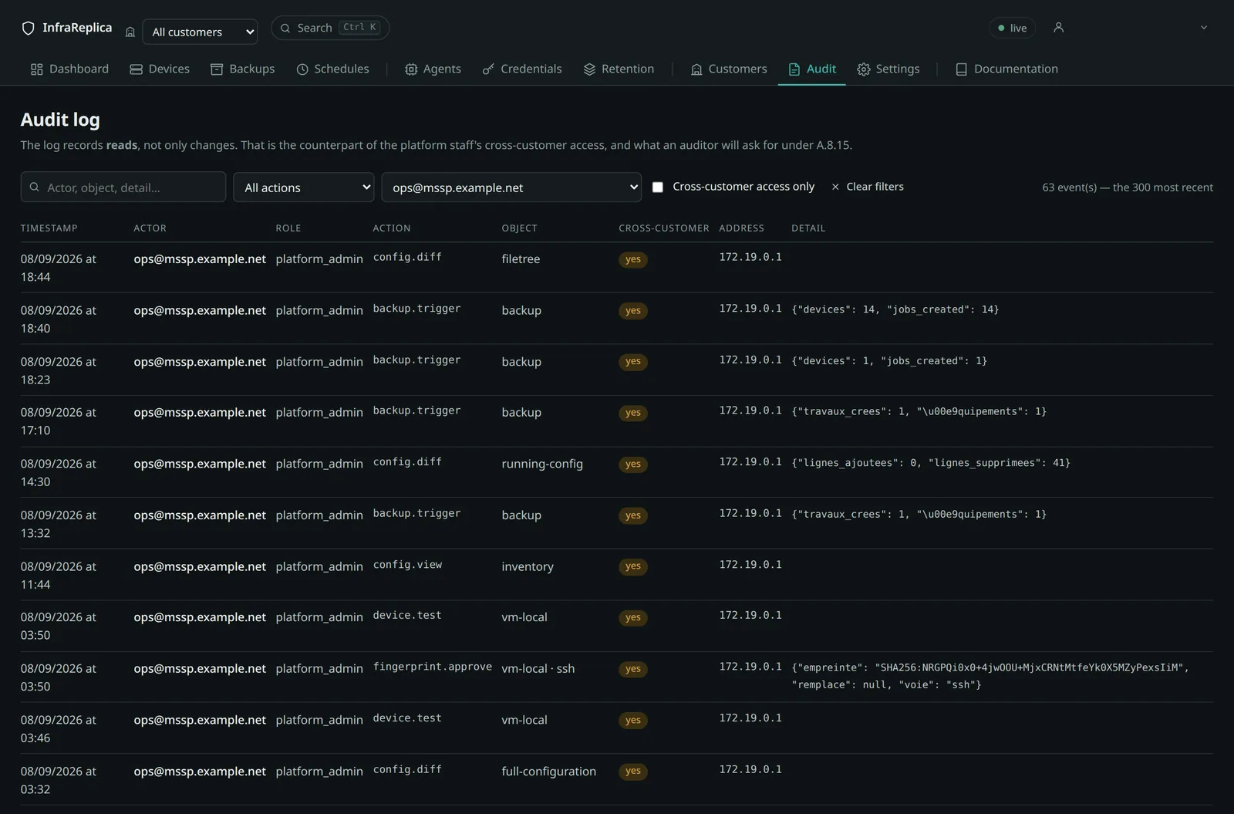Click the Schedules clock icon
Viewport: 1234px width, 814px height.
[302, 69]
